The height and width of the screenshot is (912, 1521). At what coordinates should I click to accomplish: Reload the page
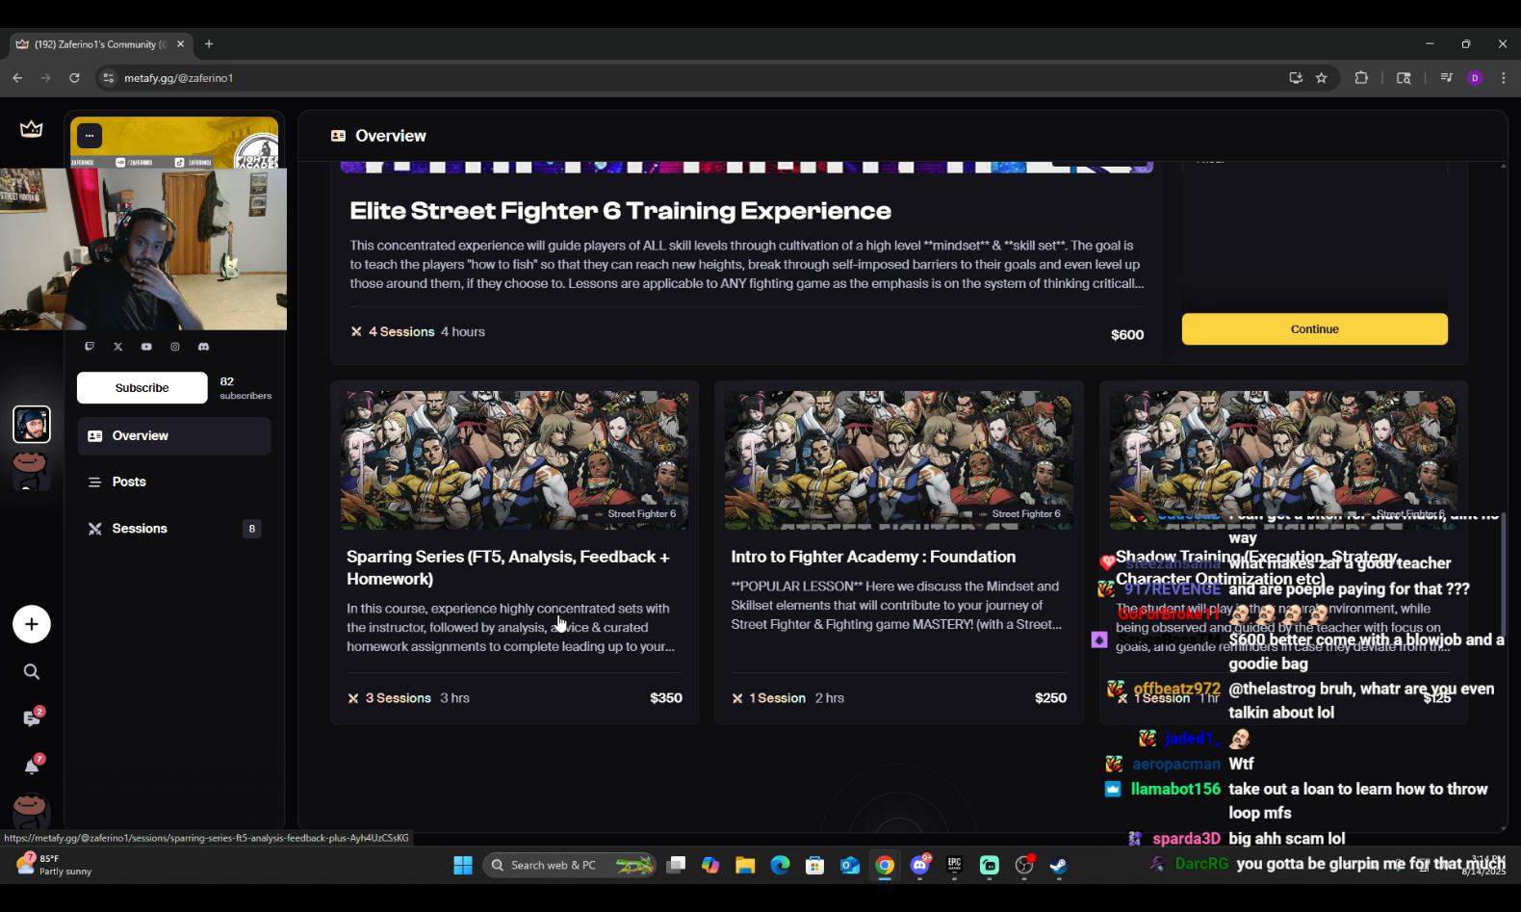click(x=74, y=78)
